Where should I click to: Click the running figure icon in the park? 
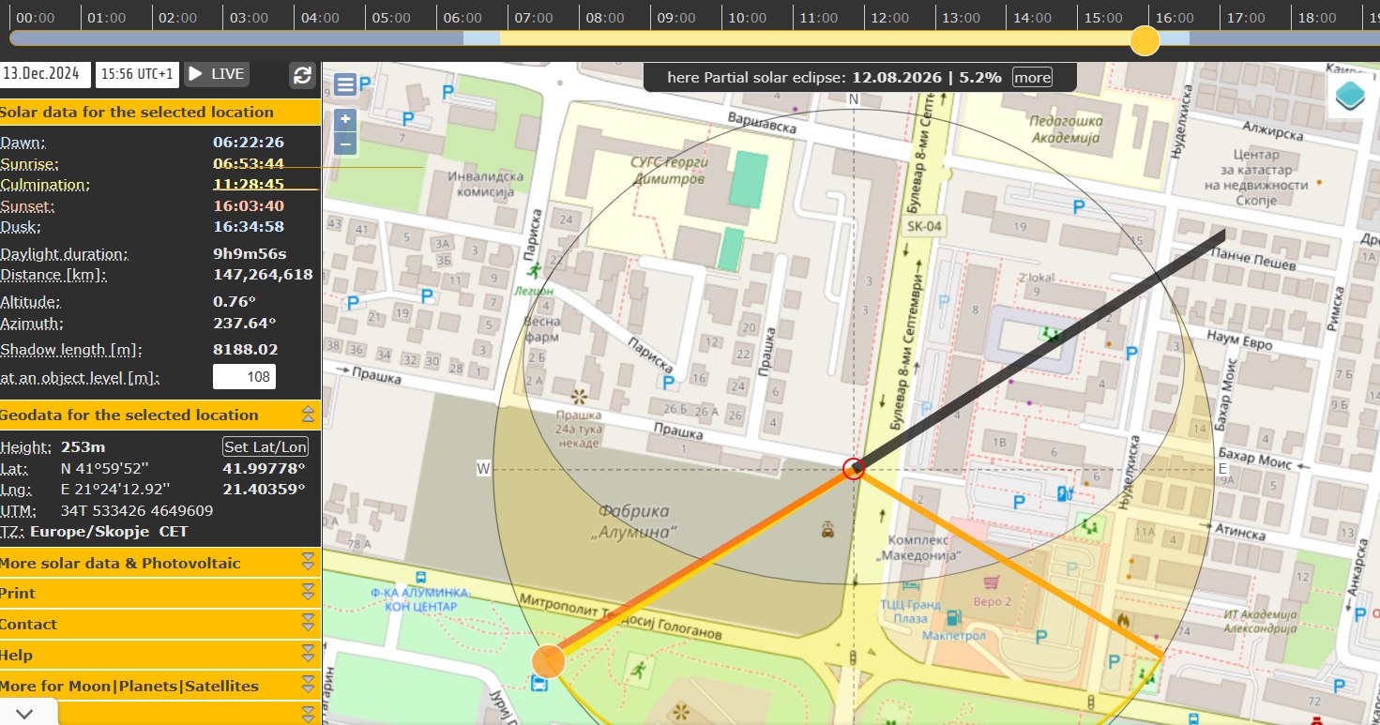click(640, 670)
